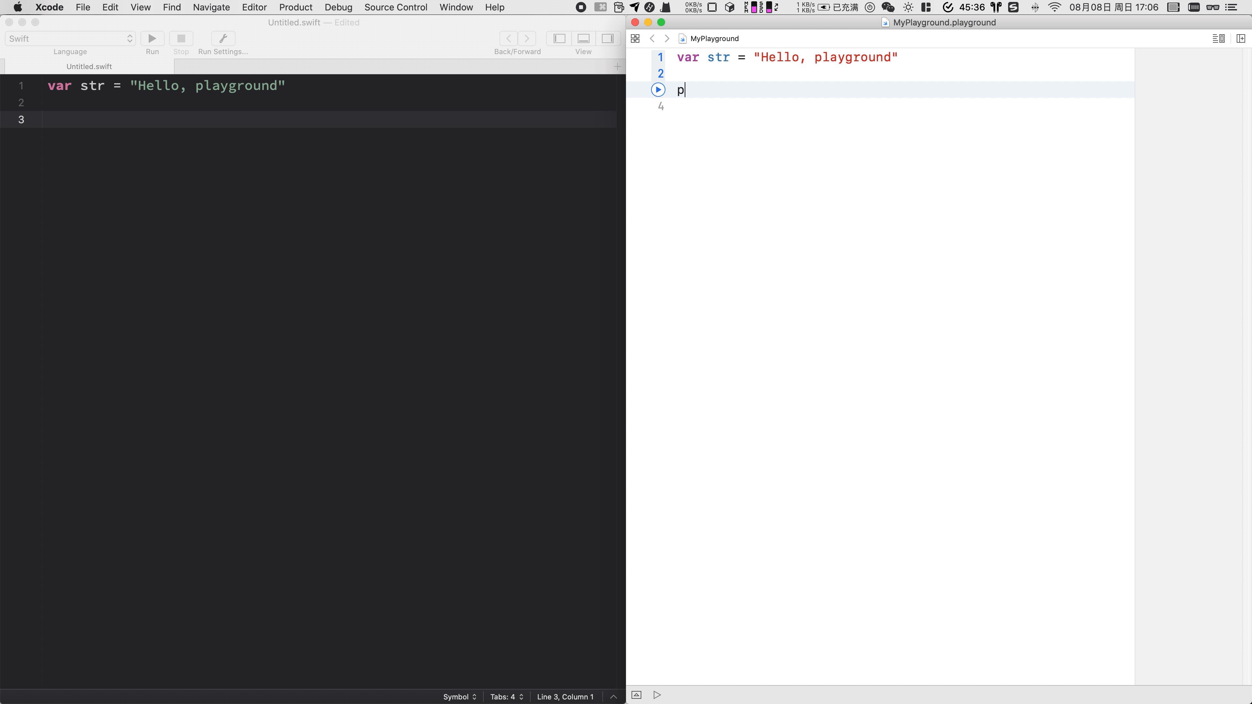Image resolution: width=1252 pixels, height=704 pixels.
Task: Open the Editor menu
Action: (254, 7)
